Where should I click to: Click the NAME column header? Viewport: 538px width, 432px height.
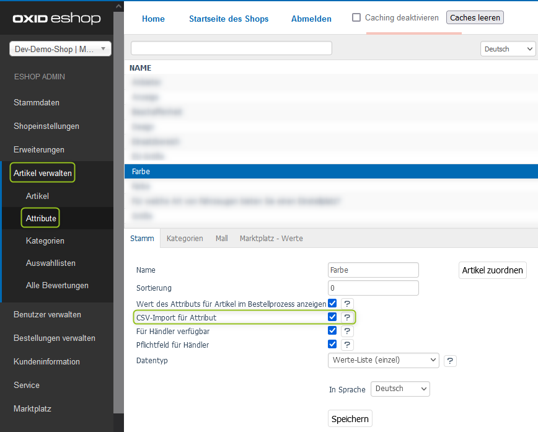pyautogui.click(x=140, y=68)
